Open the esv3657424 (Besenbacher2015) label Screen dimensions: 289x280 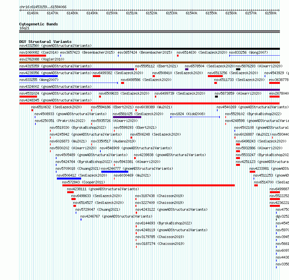point(145,52)
